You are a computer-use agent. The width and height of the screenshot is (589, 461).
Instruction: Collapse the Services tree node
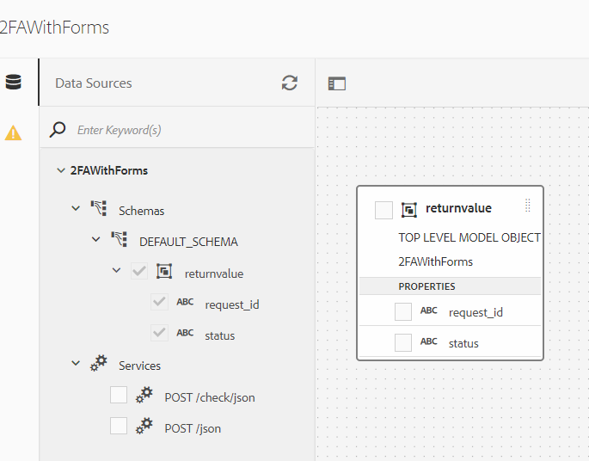pyautogui.click(x=77, y=365)
